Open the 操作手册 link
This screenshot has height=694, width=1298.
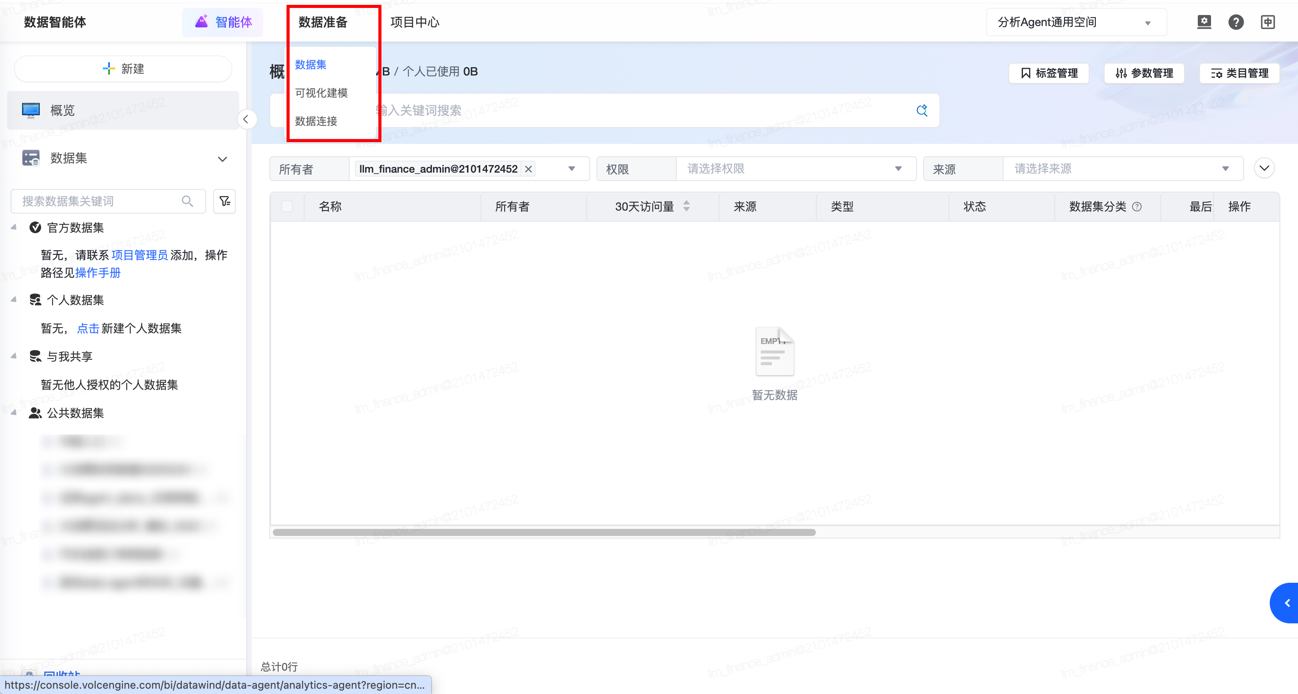click(x=98, y=273)
